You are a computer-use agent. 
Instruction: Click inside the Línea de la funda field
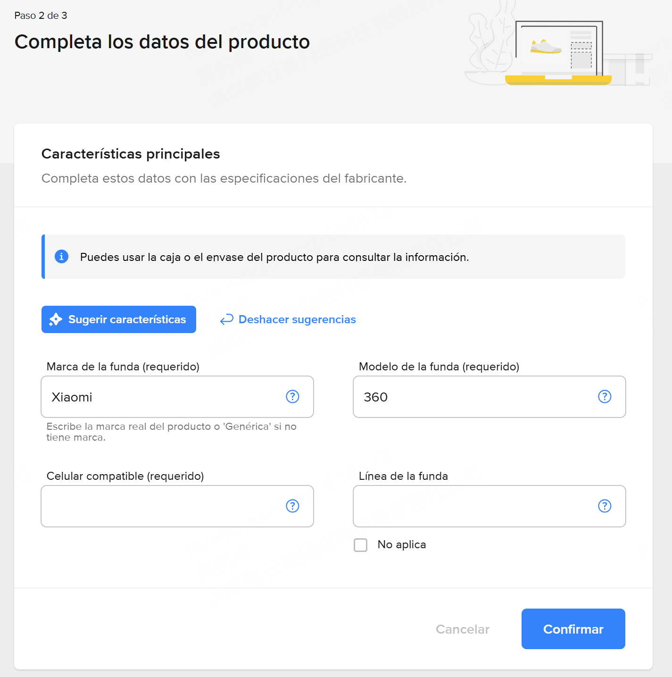[x=472, y=506]
